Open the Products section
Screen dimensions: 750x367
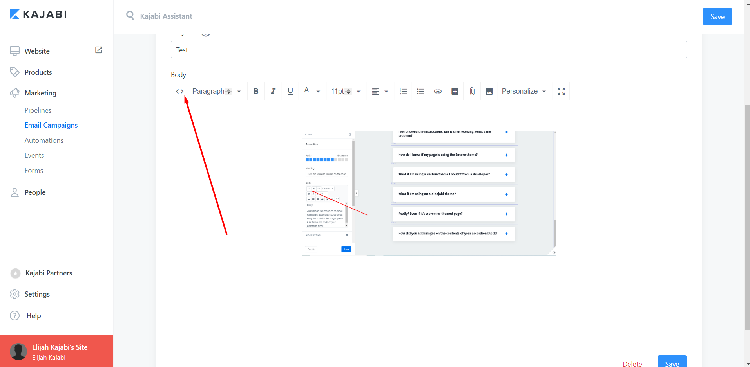(38, 72)
